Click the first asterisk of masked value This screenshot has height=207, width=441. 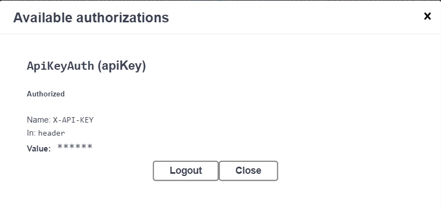tap(60, 147)
